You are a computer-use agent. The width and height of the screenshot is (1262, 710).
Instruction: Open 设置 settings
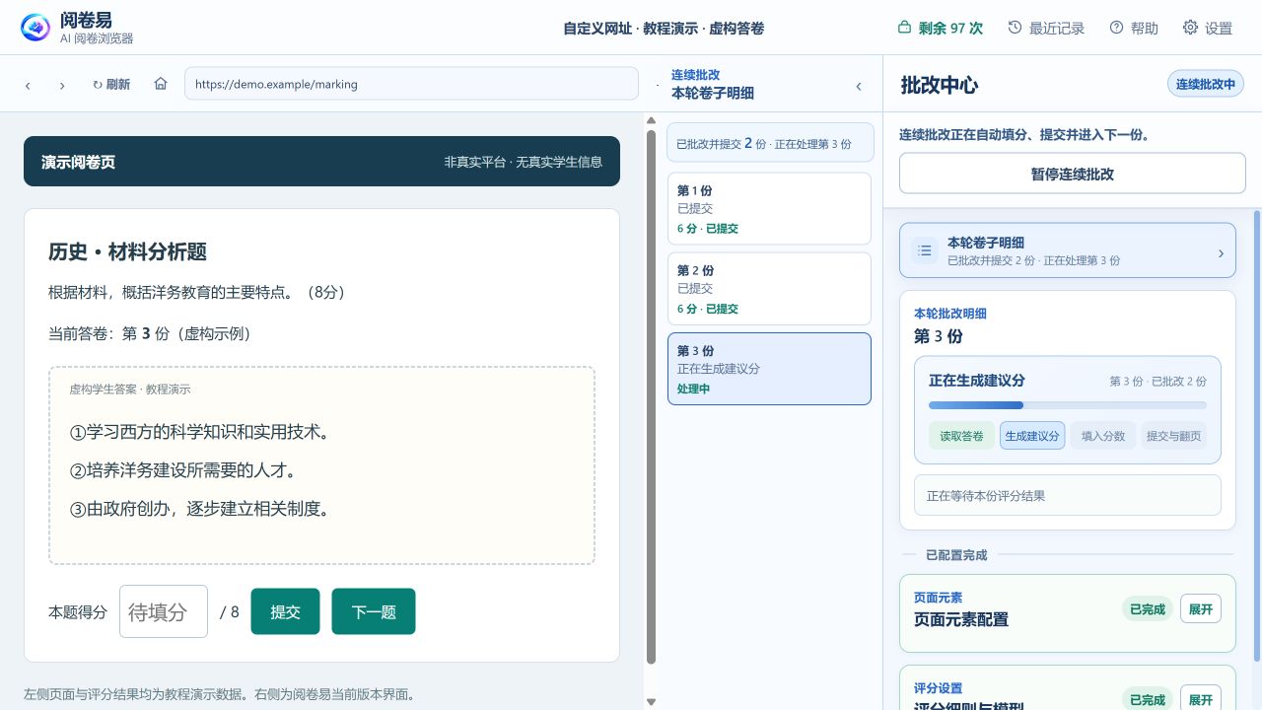click(x=1208, y=28)
